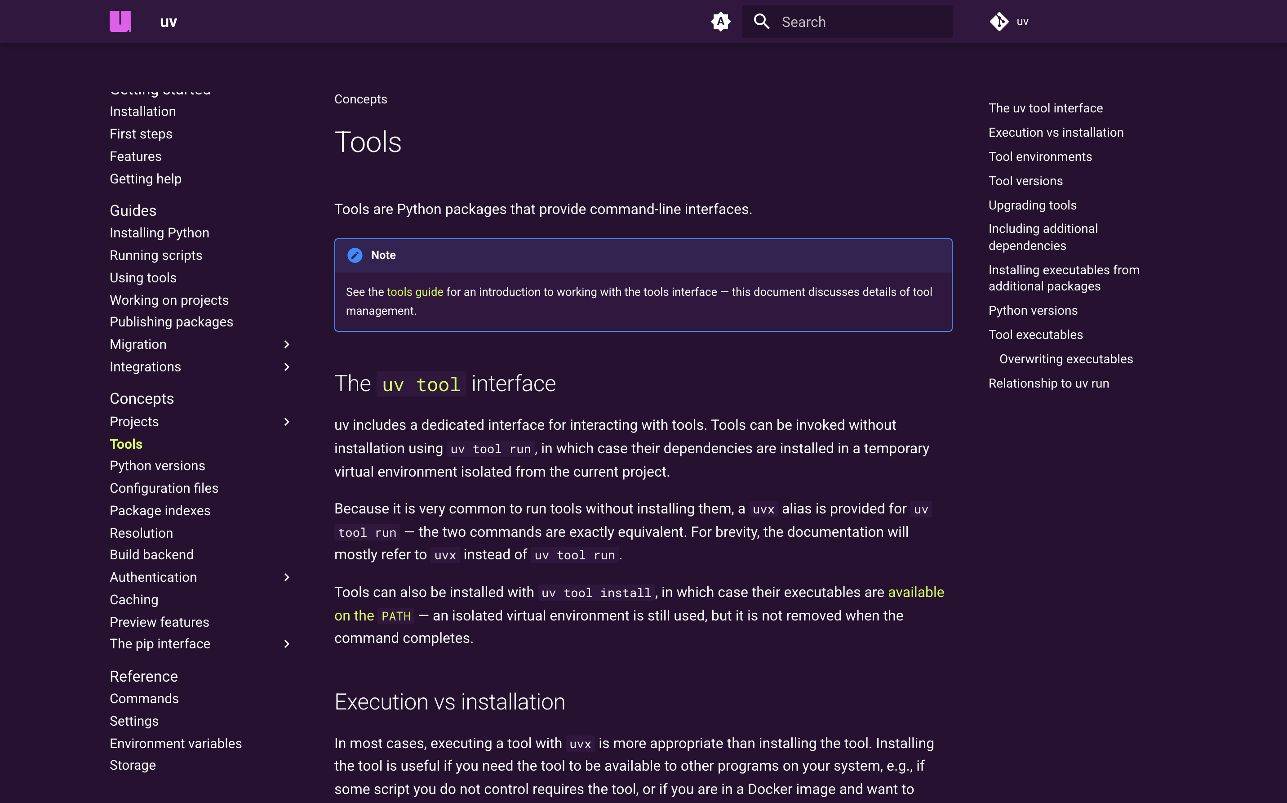Expand the Projects section chevron
The height and width of the screenshot is (803, 1287).
(x=287, y=422)
